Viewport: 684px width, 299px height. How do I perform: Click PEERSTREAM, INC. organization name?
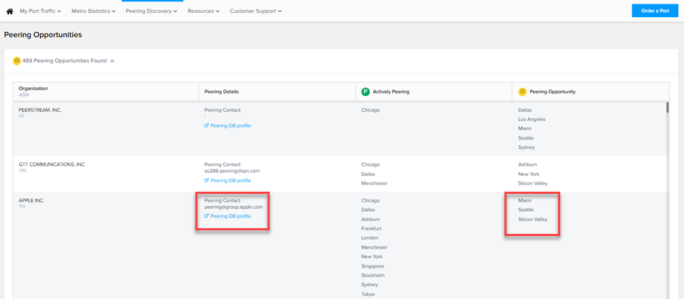pyautogui.click(x=40, y=110)
